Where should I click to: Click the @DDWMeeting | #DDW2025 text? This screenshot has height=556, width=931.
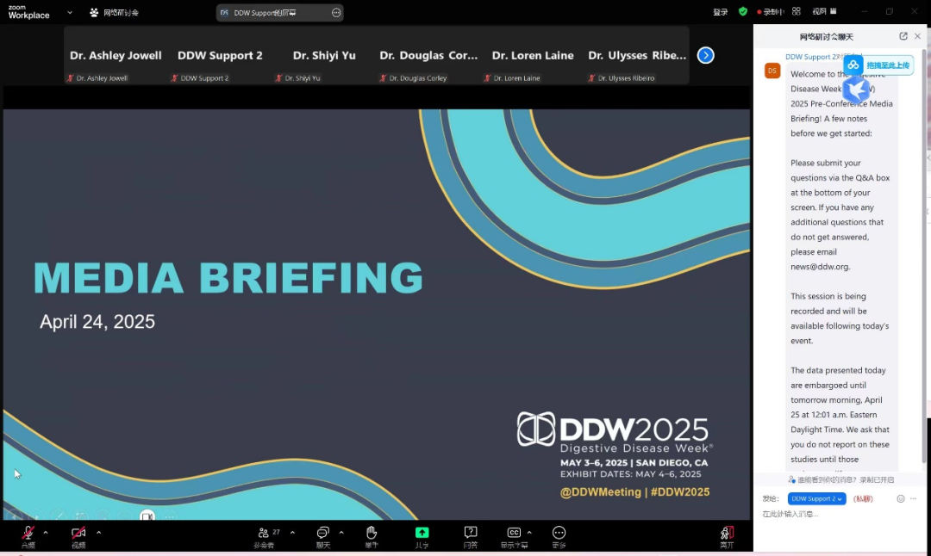pyautogui.click(x=634, y=492)
